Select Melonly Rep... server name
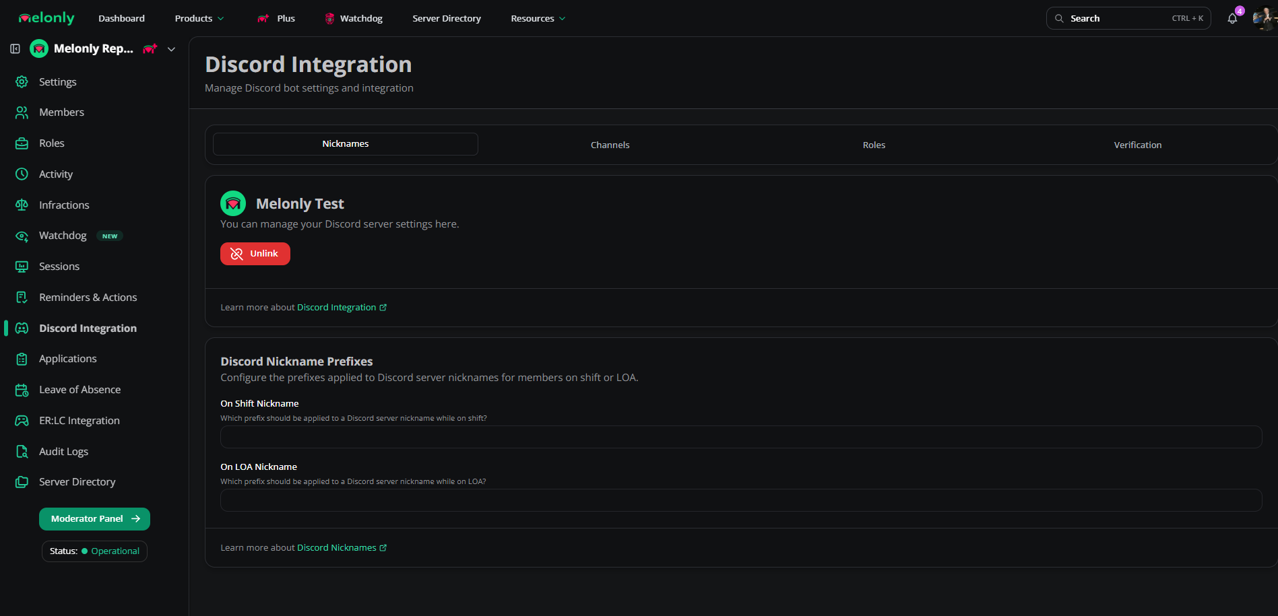1278x616 pixels. pyautogui.click(x=94, y=48)
